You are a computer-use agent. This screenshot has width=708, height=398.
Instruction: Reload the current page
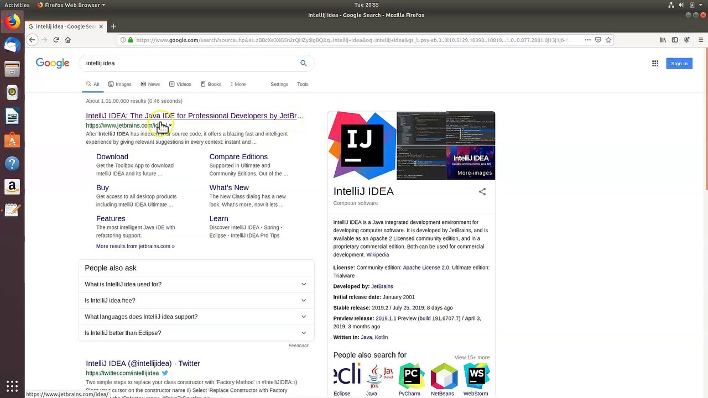(56, 40)
